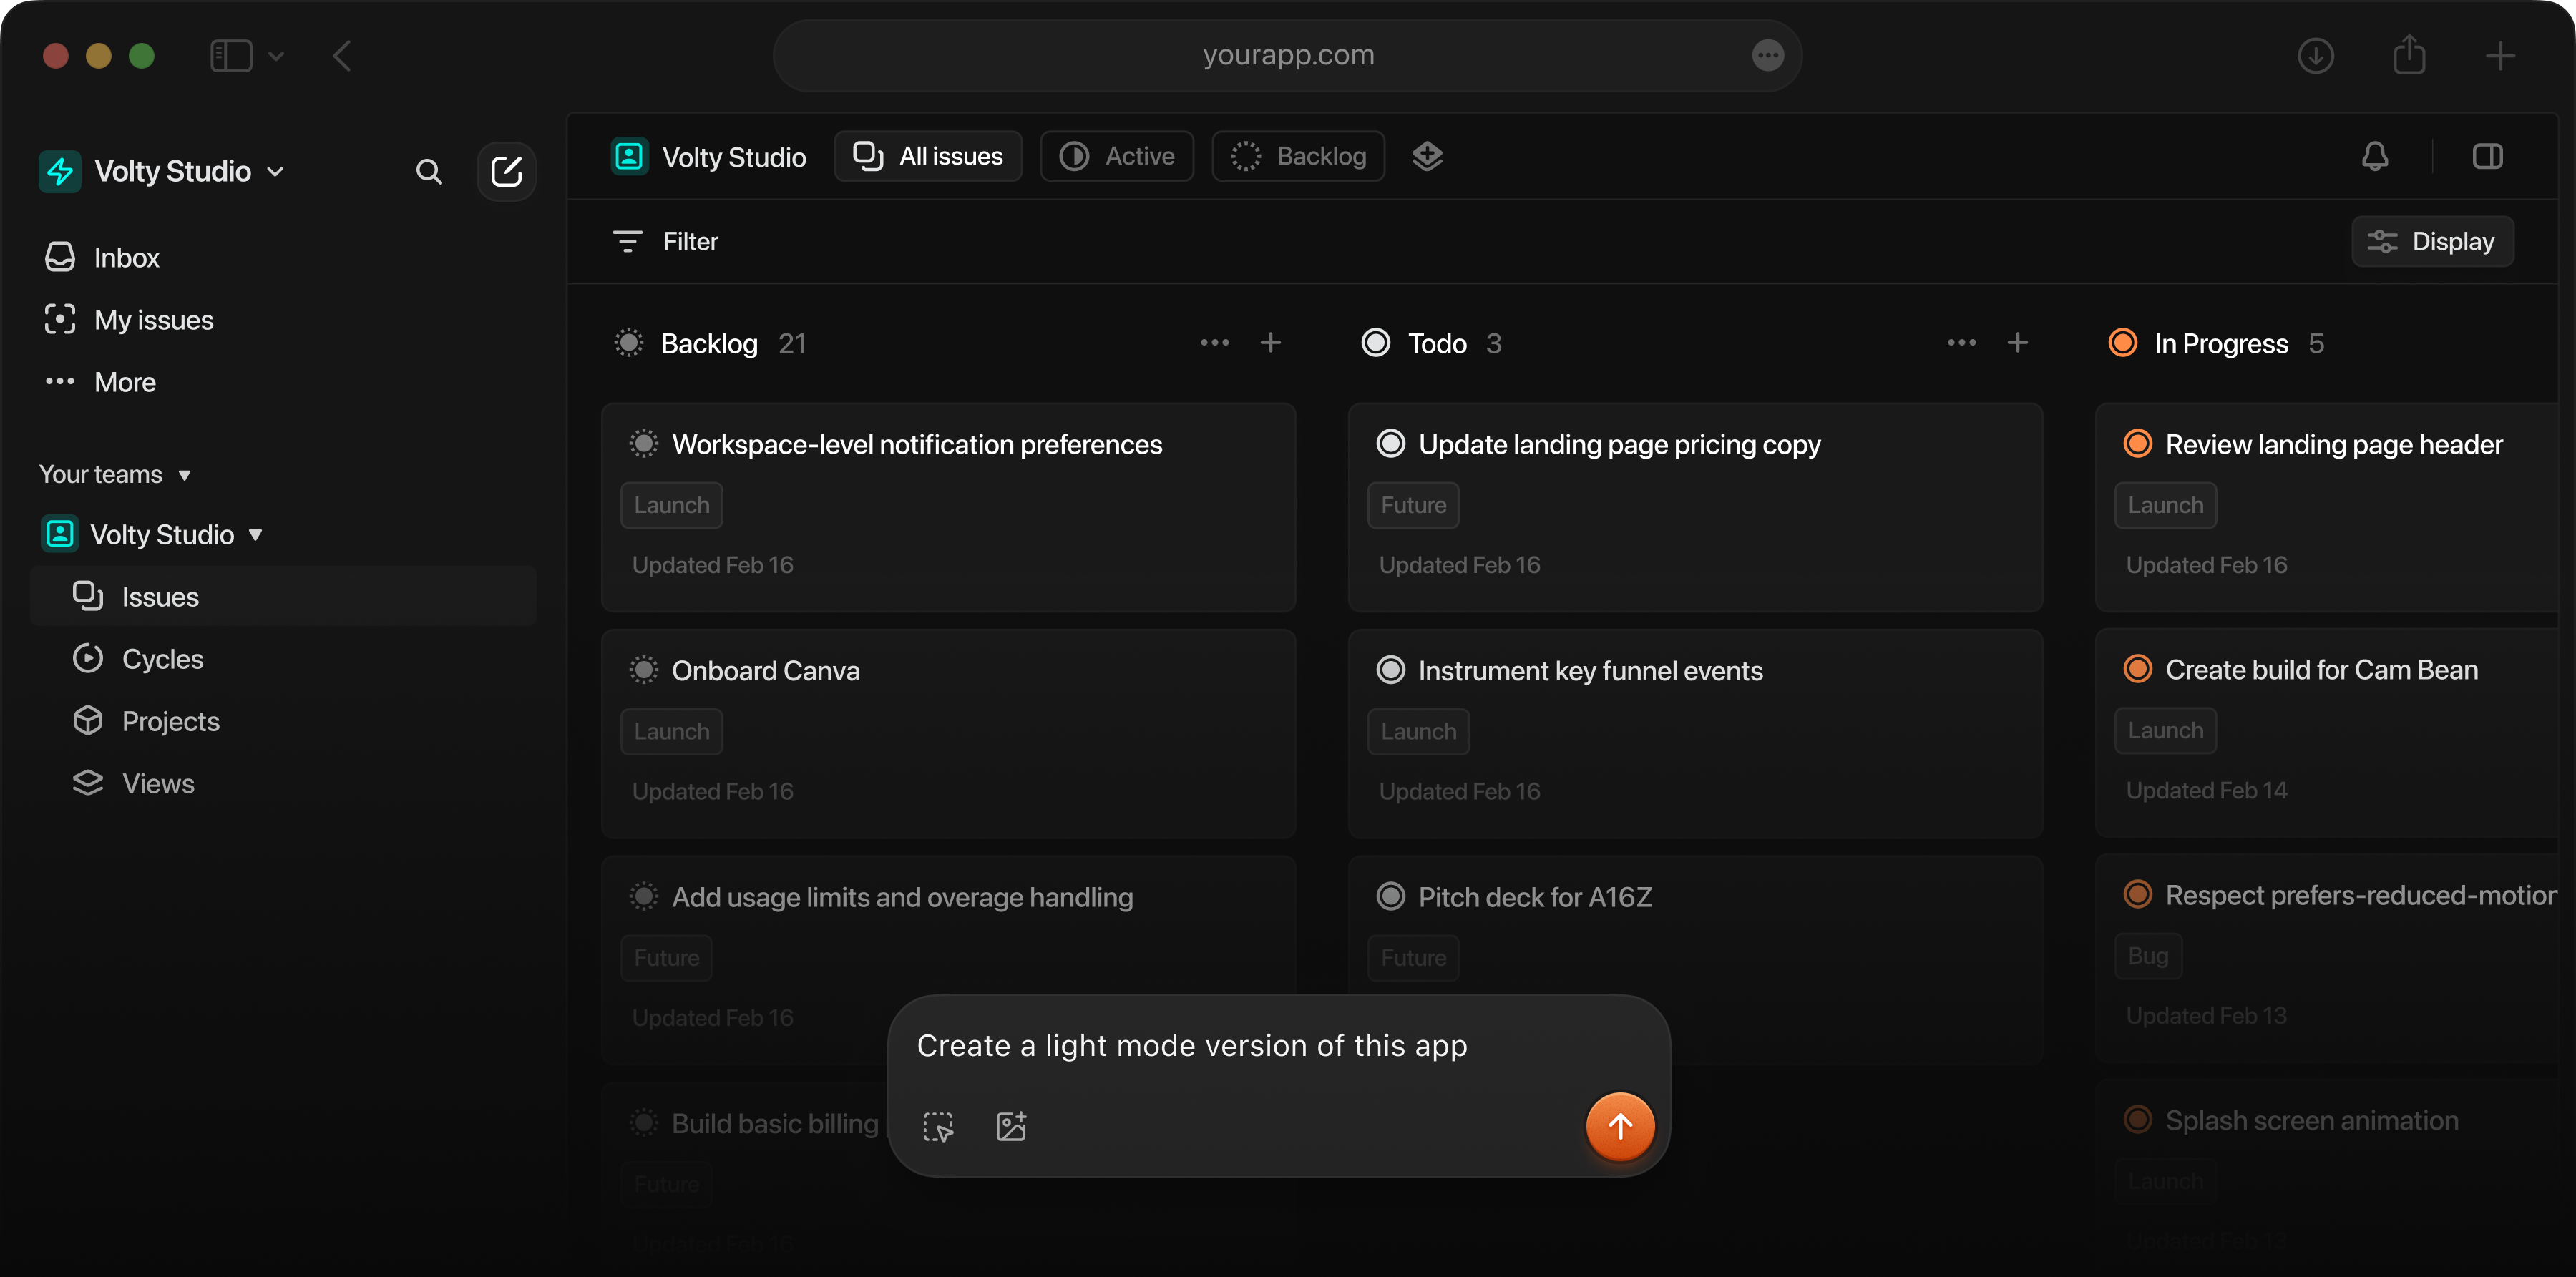Click the select element cursor icon
2576x1277 pixels.
tap(938, 1126)
